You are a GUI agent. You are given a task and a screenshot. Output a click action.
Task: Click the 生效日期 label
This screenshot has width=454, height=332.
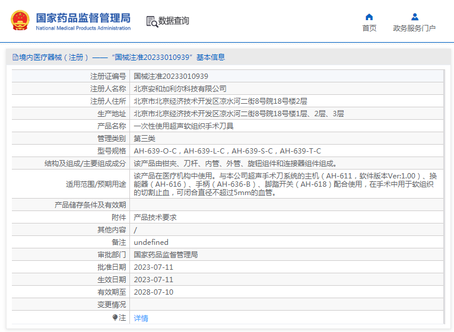(x=112, y=279)
